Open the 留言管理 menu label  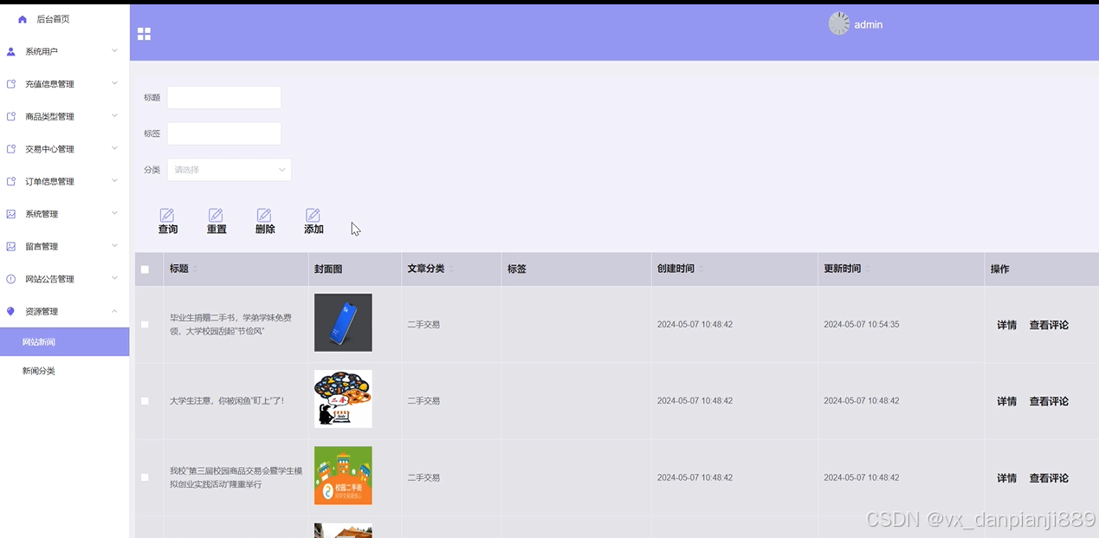42,247
